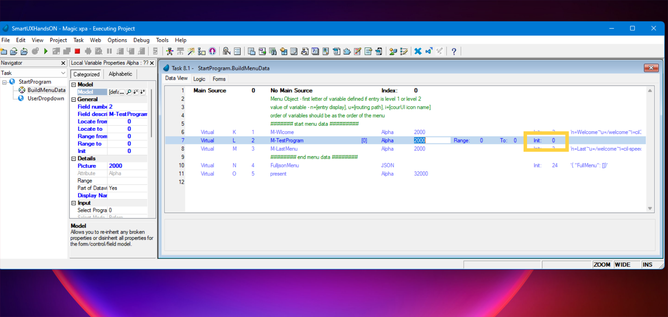Collapse the StartProgram tree node

5,82
